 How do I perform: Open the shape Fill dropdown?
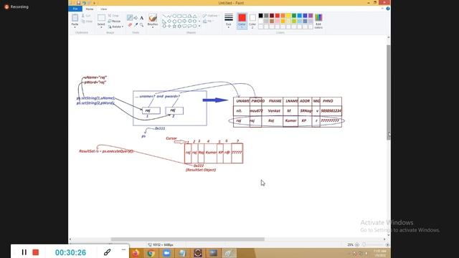point(209,21)
